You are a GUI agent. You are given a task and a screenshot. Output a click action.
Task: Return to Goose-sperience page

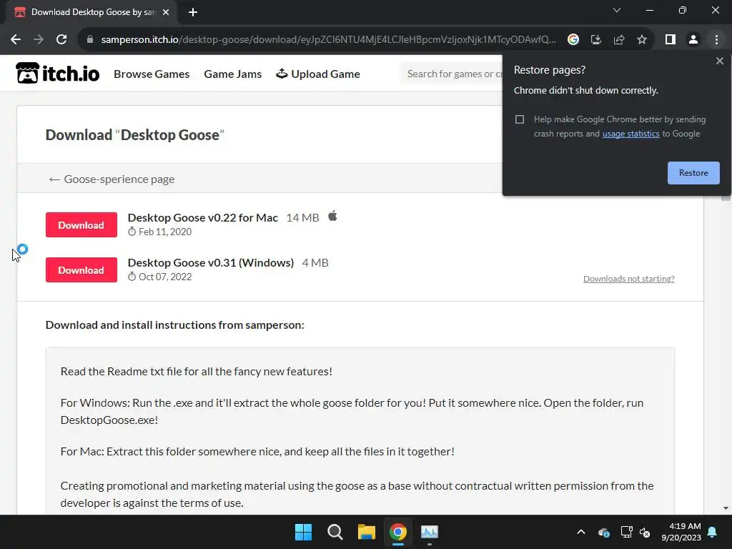pos(112,179)
